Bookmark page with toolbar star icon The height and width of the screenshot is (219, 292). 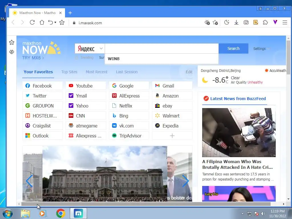pos(62,23)
